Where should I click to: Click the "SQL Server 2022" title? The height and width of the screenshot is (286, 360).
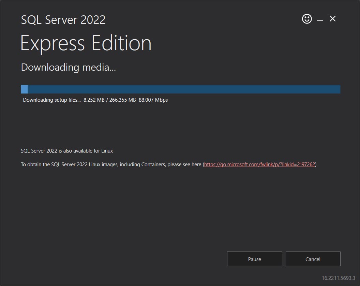63,20
